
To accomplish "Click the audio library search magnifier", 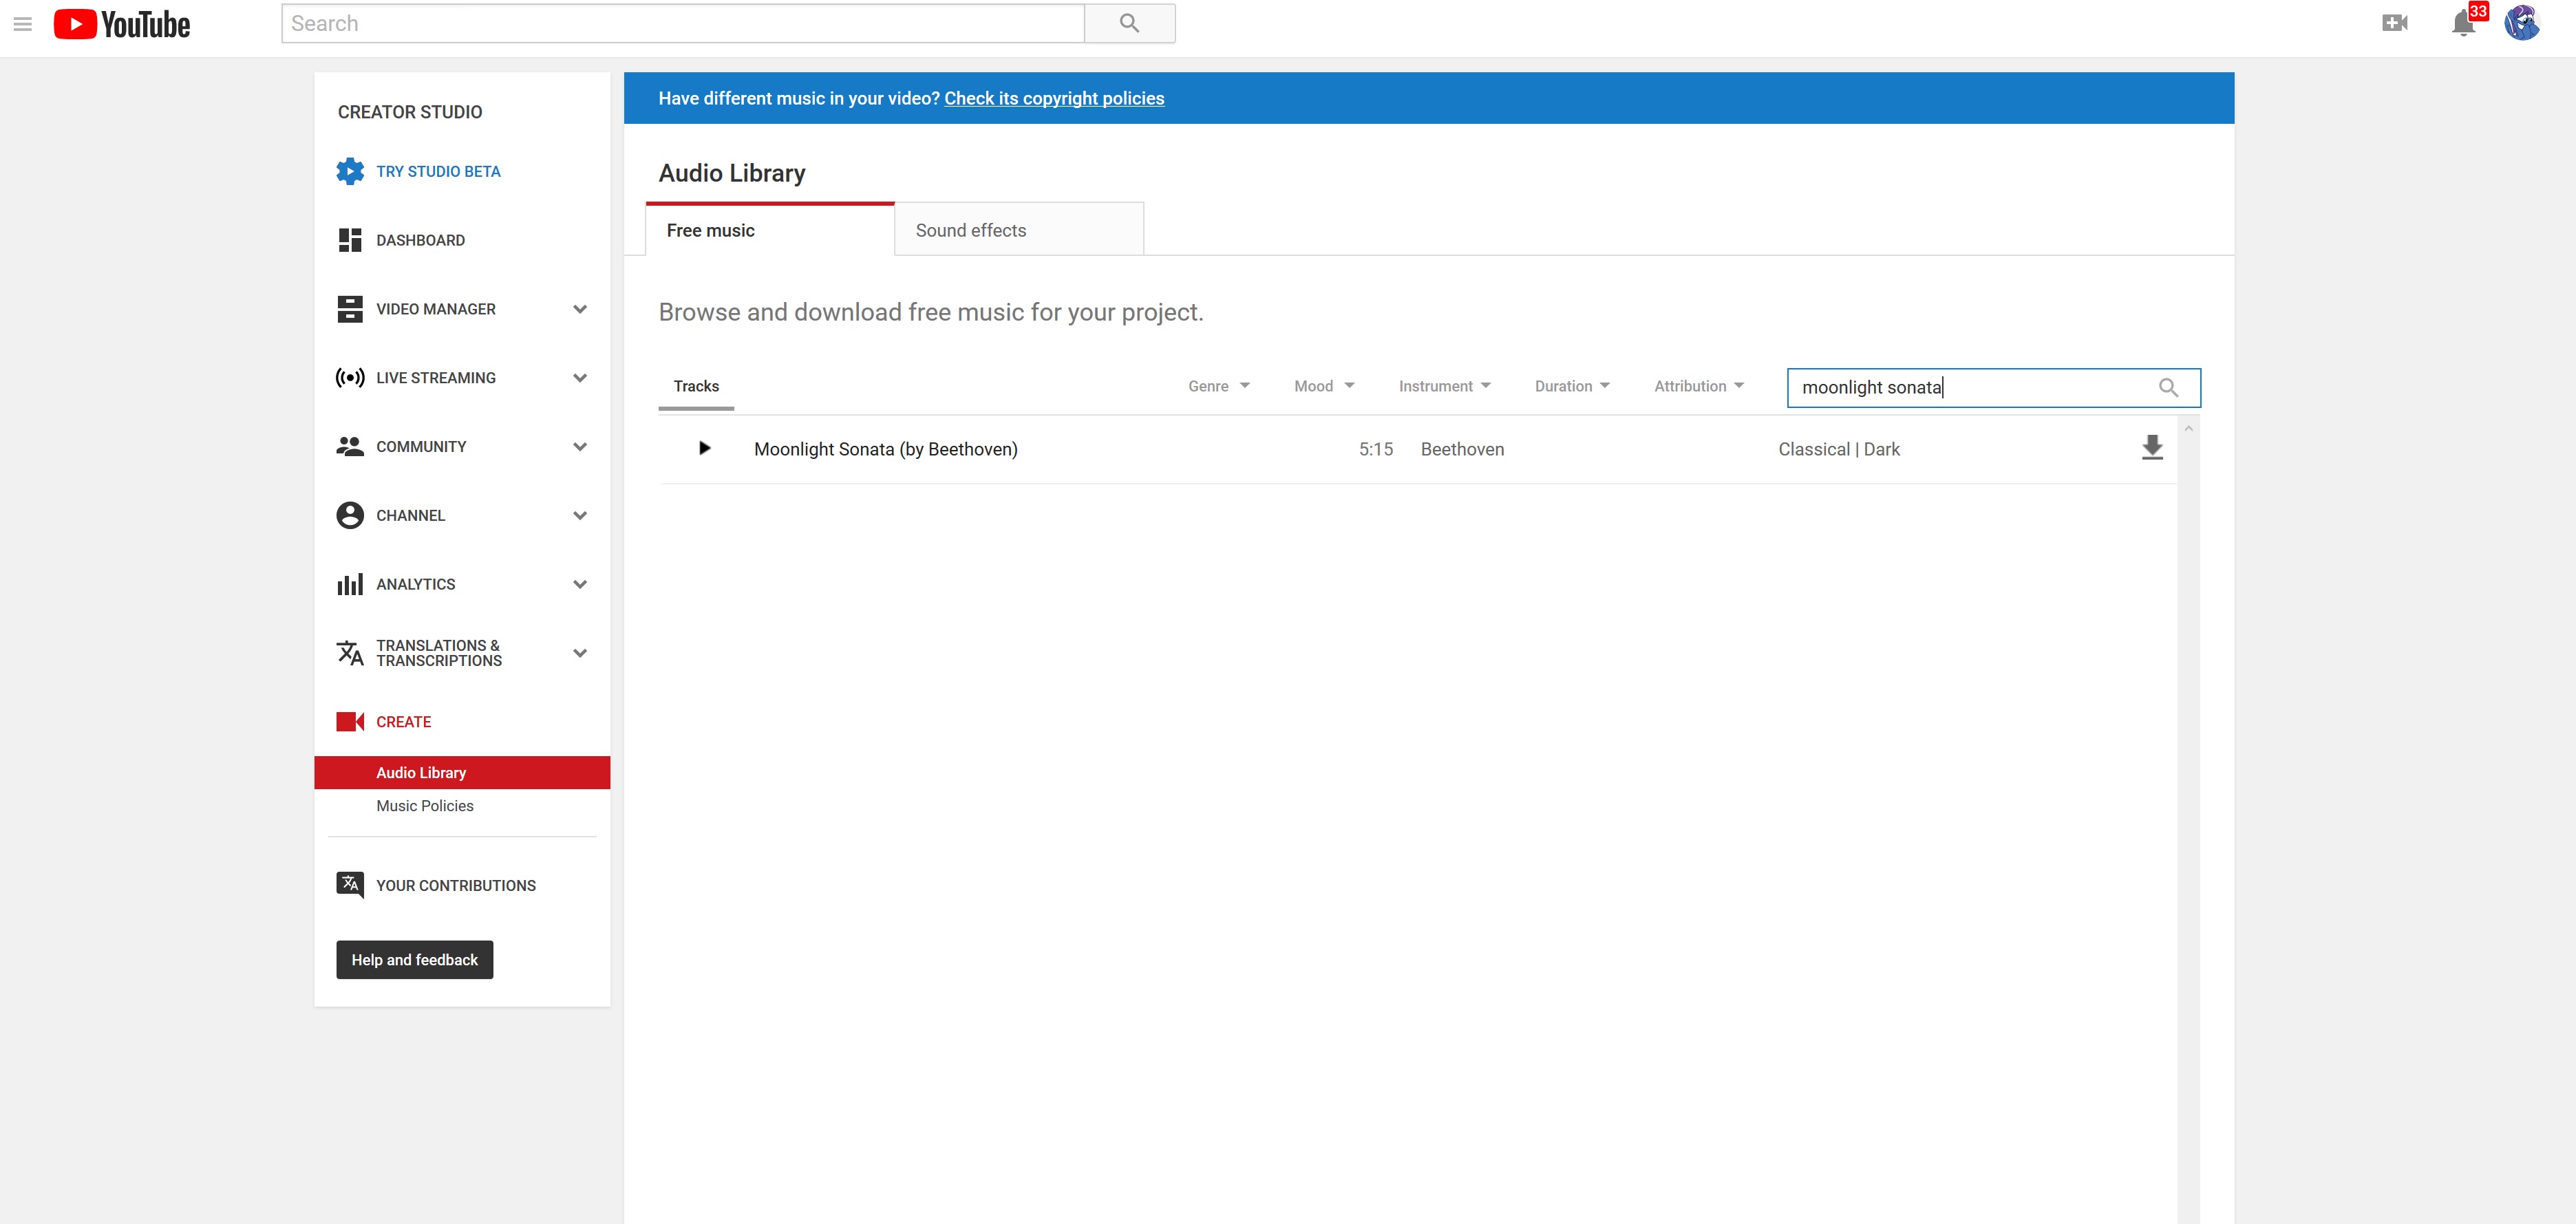I will click(2168, 387).
